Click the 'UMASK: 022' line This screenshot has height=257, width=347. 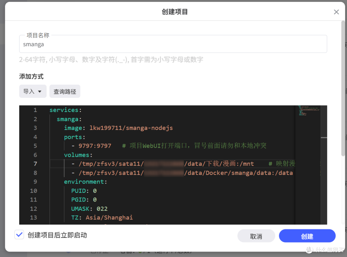point(89,209)
